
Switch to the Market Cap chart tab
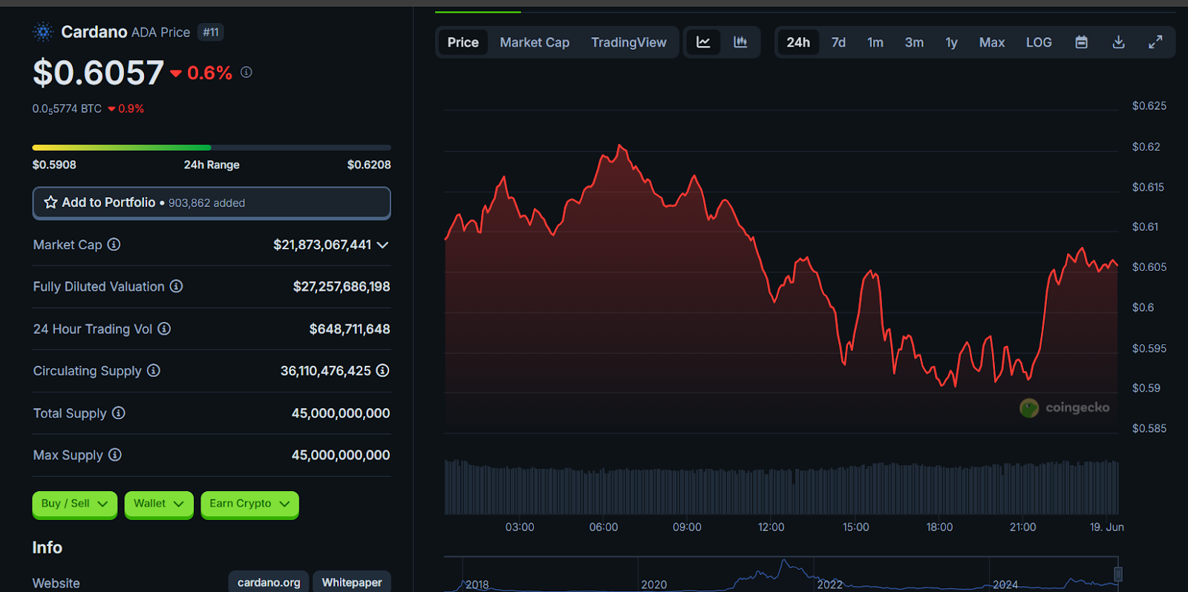534,42
